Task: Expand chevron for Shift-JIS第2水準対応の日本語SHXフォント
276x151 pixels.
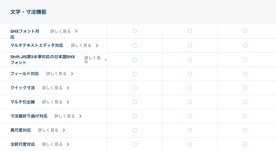Action: [106, 60]
